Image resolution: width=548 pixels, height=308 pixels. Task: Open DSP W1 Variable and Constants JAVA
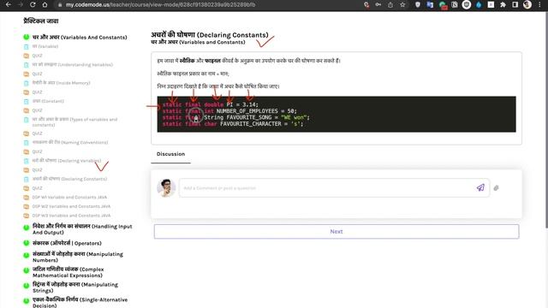[x=69, y=198]
